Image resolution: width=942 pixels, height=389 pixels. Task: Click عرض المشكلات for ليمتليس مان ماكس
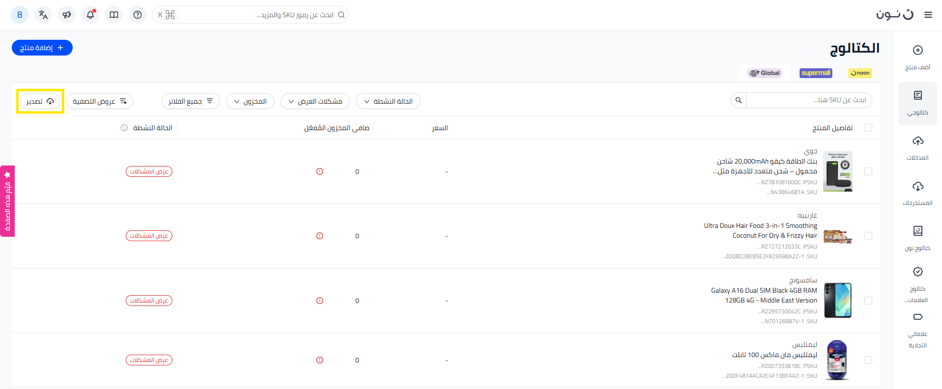coord(149,360)
